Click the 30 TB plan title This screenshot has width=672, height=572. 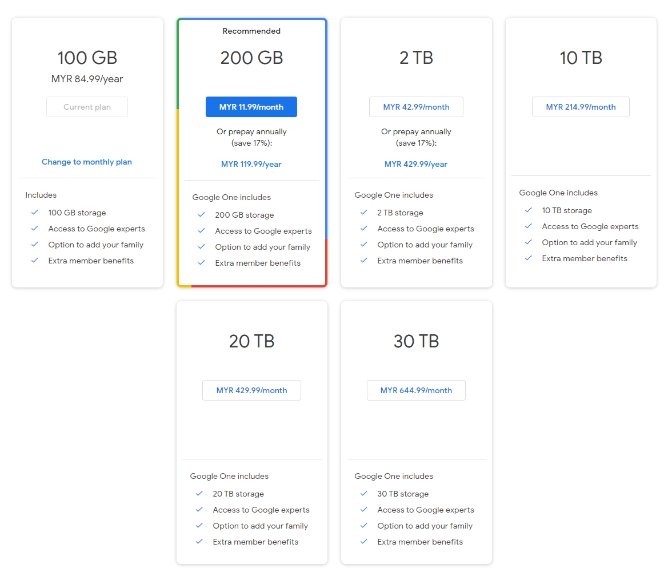(x=416, y=341)
